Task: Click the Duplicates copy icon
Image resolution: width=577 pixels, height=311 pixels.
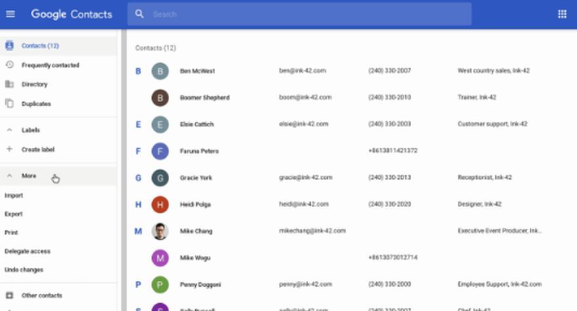Action: point(9,103)
